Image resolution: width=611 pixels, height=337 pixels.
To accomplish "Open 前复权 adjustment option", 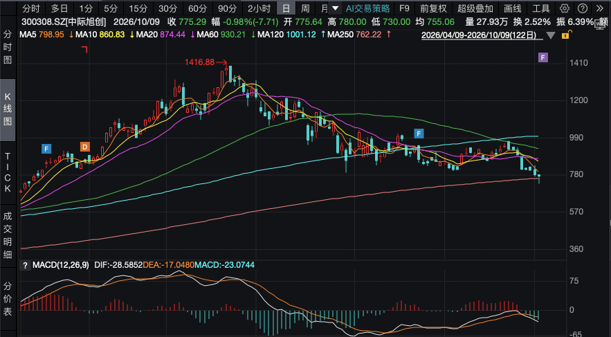I will [x=433, y=8].
